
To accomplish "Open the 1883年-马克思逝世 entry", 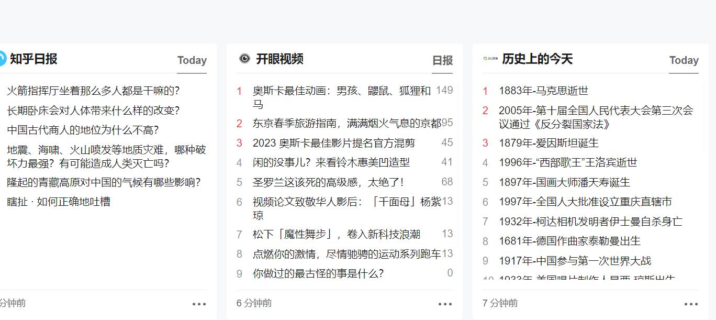I will 544,91.
